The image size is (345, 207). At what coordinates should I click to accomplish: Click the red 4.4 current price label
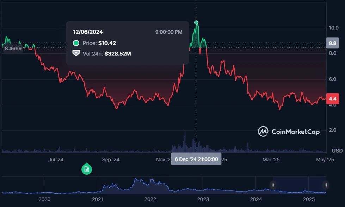(332, 99)
